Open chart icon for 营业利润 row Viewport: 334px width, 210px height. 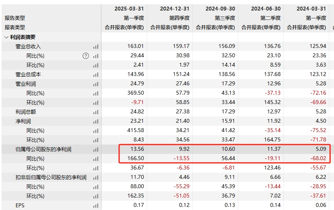(96, 84)
